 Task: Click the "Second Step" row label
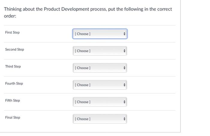pyautogui.click(x=14, y=49)
